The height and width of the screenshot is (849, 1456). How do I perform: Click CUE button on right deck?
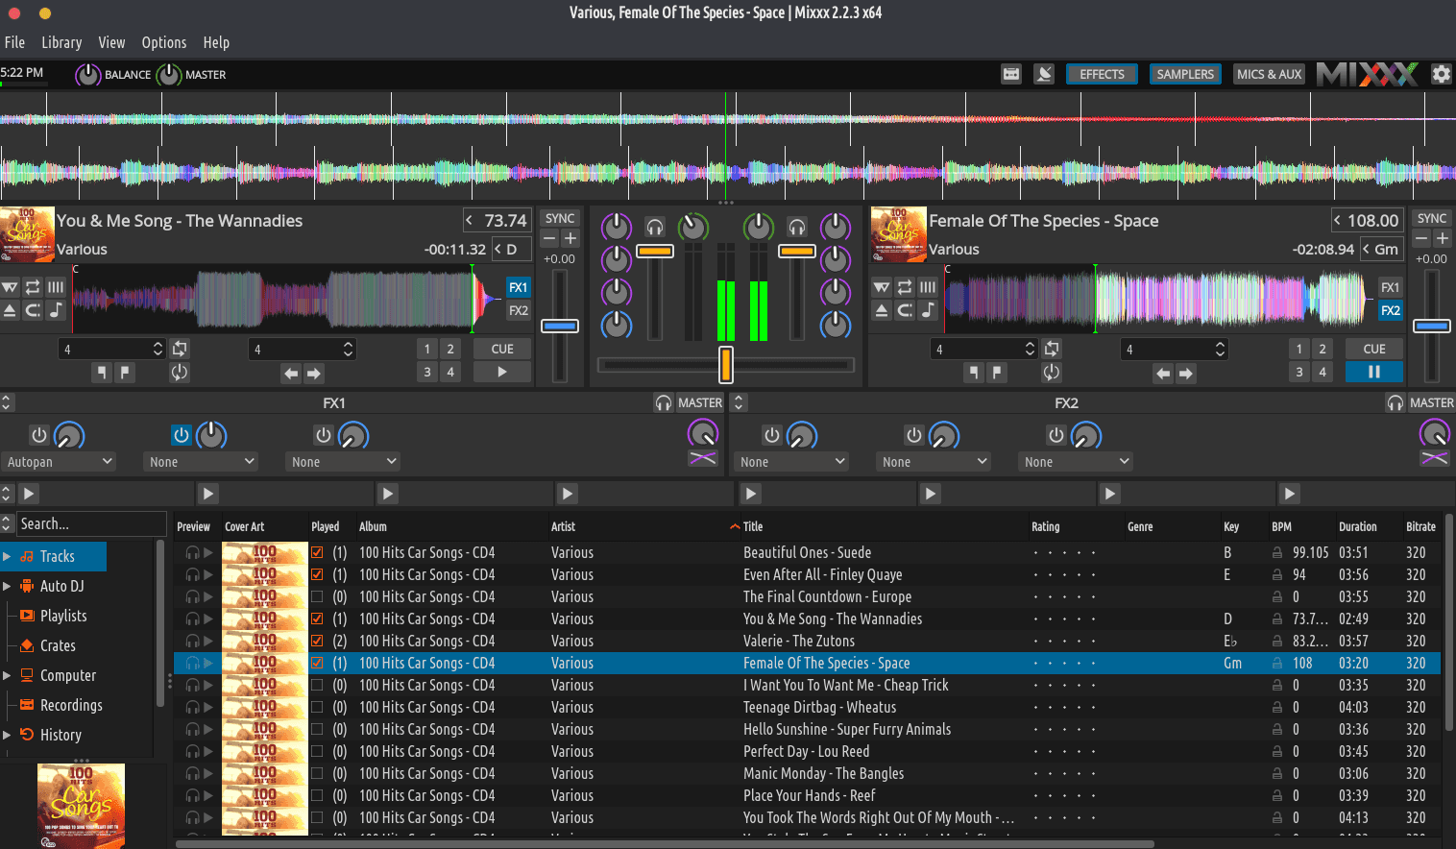1374,349
